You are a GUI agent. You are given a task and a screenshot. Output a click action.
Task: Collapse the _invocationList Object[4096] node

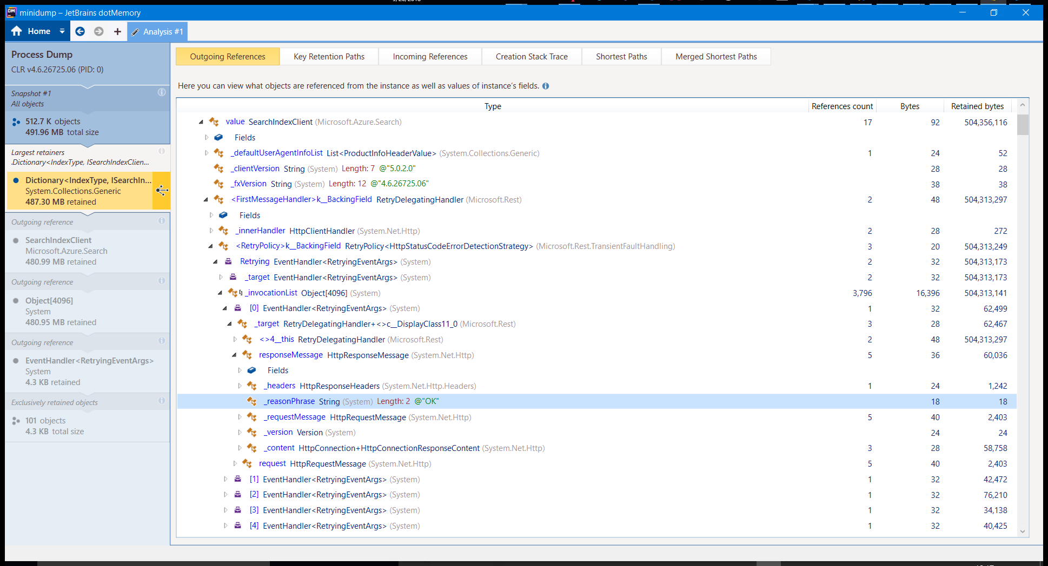pyautogui.click(x=221, y=293)
